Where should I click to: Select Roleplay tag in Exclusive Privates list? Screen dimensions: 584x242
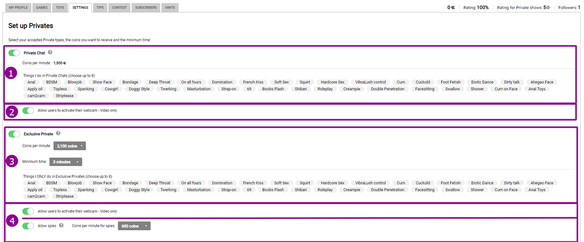[324, 190]
